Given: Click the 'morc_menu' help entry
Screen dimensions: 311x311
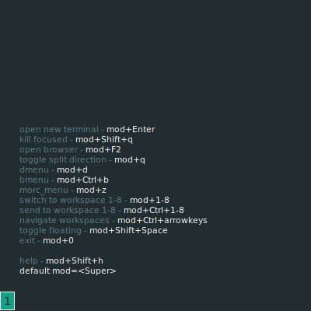Looking at the screenshot, I should (63, 190).
